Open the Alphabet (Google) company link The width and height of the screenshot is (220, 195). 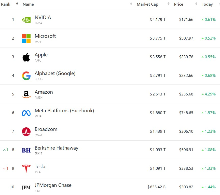[55, 74]
